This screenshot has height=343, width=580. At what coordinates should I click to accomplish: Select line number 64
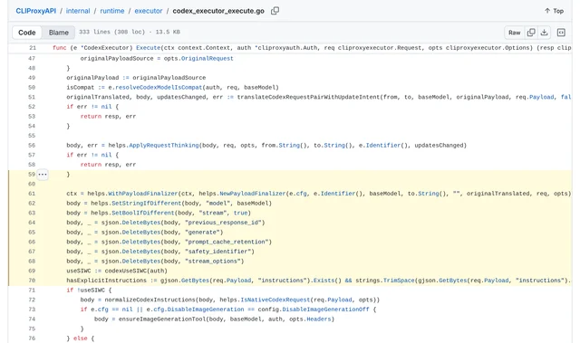[32, 223]
